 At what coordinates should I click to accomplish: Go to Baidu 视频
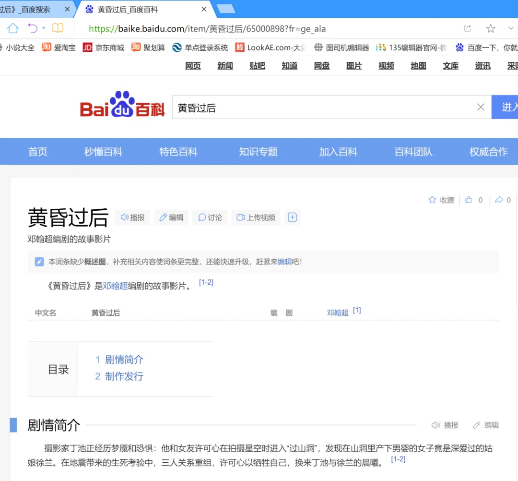pos(386,66)
